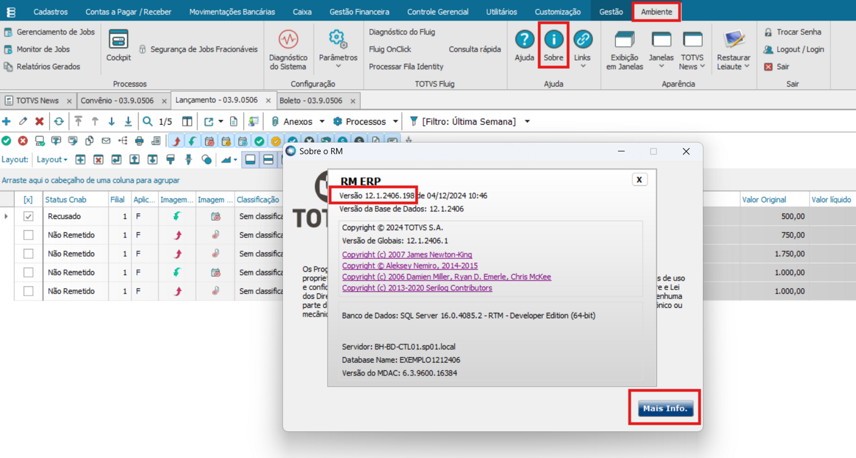
Task: Tick the fourth row checkbox with calendar image
Action: [28, 272]
